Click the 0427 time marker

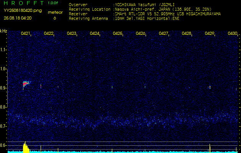163,33
